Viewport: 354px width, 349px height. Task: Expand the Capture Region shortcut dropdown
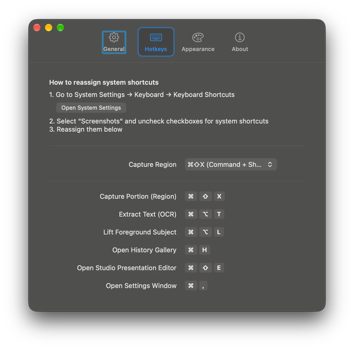pyautogui.click(x=231, y=165)
